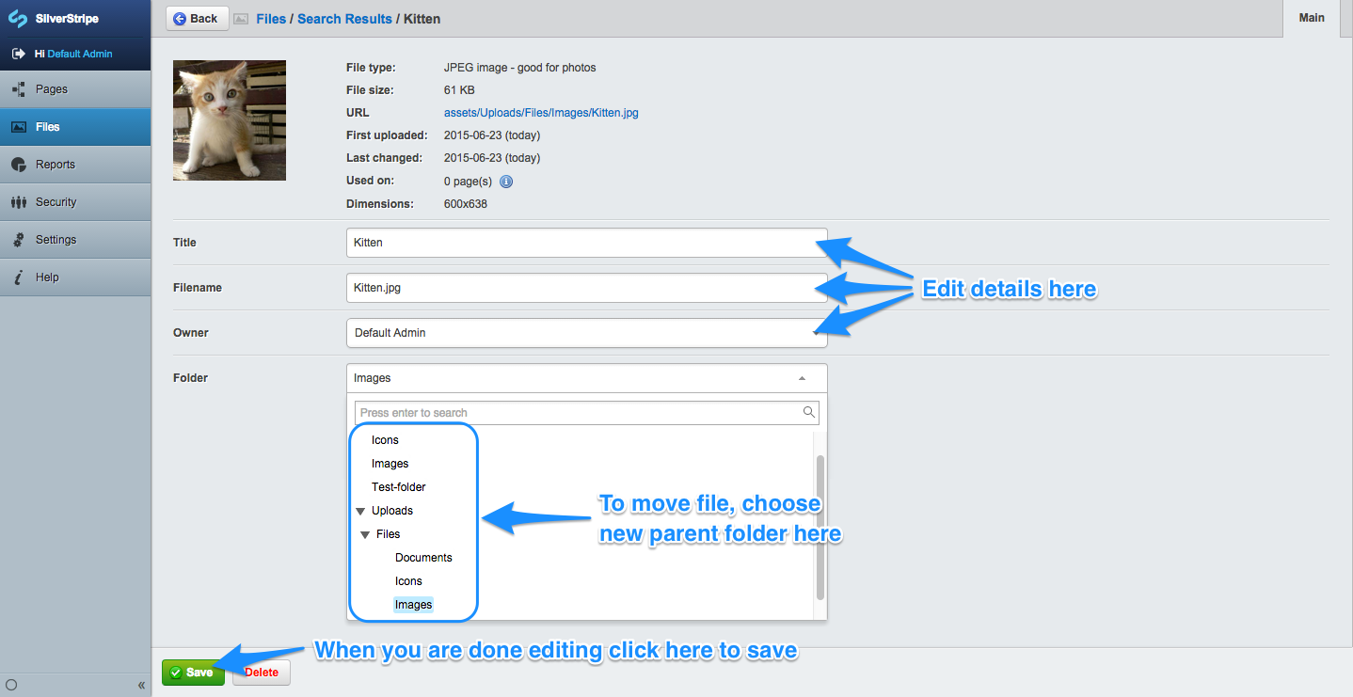Click the Title input field
1353x697 pixels.
coord(586,243)
